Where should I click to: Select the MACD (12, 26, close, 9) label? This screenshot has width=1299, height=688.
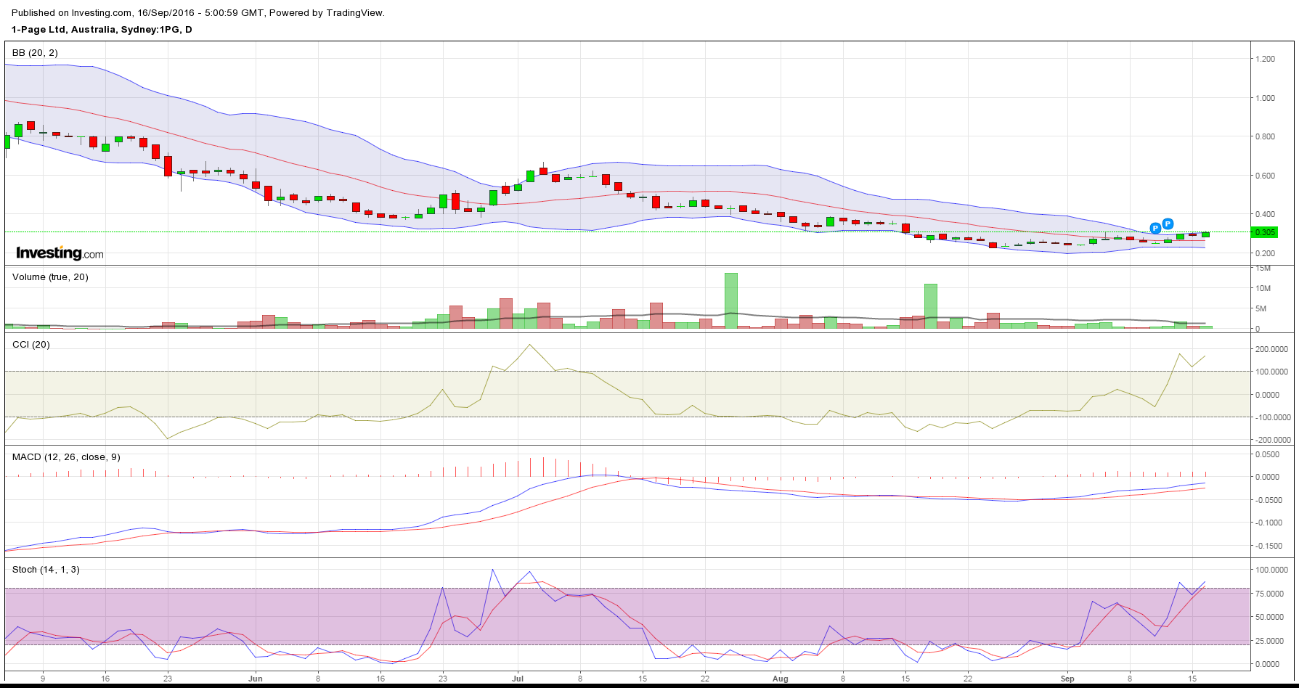66,457
